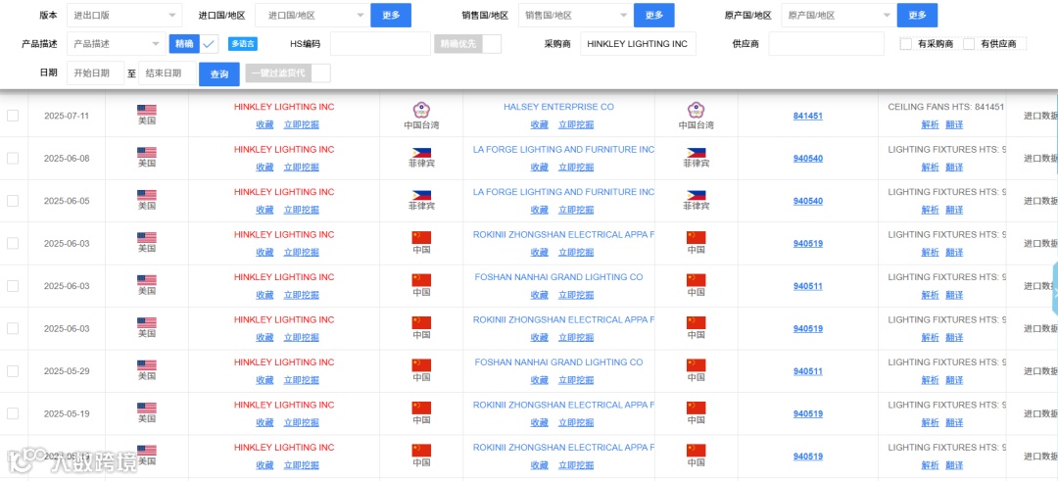Open the 原产国/地区 dropdown
1058x481 pixels.
[x=839, y=15]
